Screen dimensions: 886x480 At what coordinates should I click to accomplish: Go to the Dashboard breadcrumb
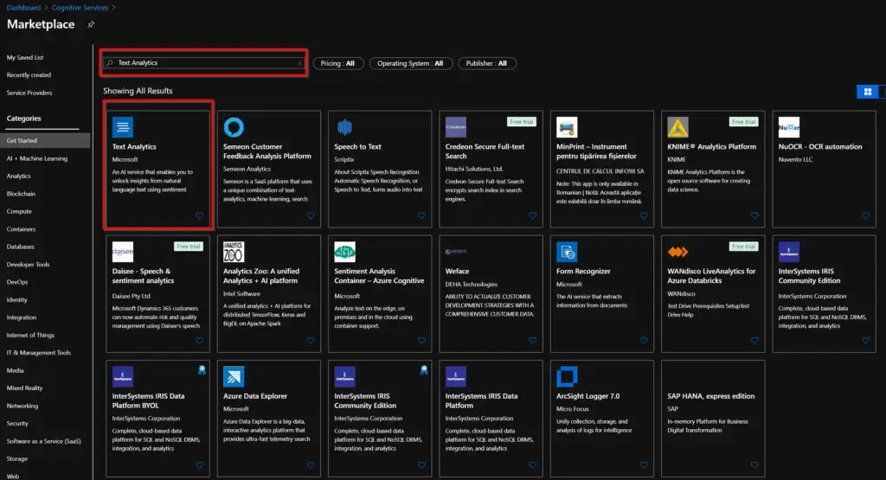coord(23,7)
